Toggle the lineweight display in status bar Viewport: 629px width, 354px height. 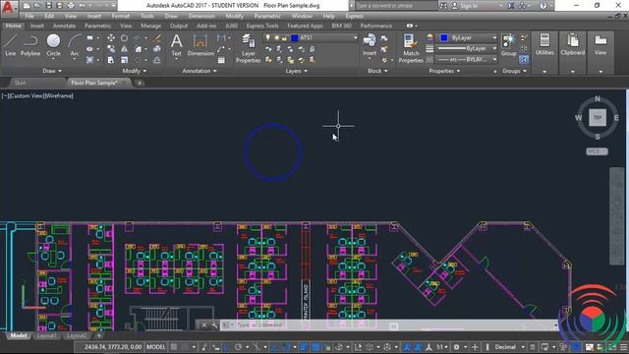304,347
